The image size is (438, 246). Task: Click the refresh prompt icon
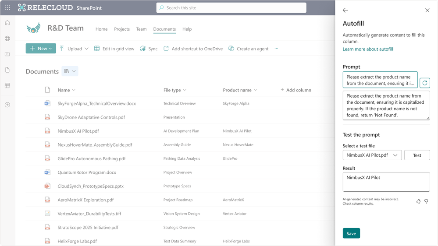coord(424,83)
